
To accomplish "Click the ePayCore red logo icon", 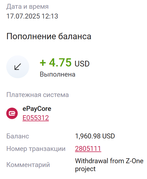I will [12, 113].
